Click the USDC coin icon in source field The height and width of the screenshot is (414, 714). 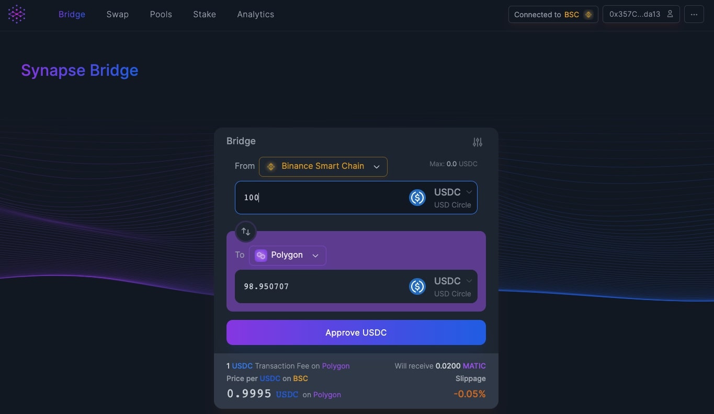417,198
